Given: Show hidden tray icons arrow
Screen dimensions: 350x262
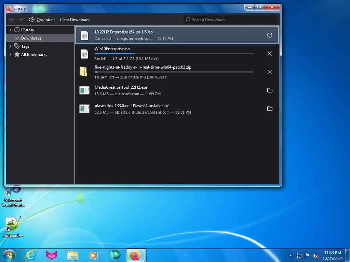Looking at the screenshot, I should tap(291, 256).
